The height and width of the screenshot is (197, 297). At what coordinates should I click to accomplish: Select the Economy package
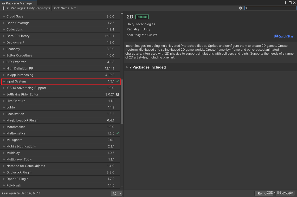(60, 49)
